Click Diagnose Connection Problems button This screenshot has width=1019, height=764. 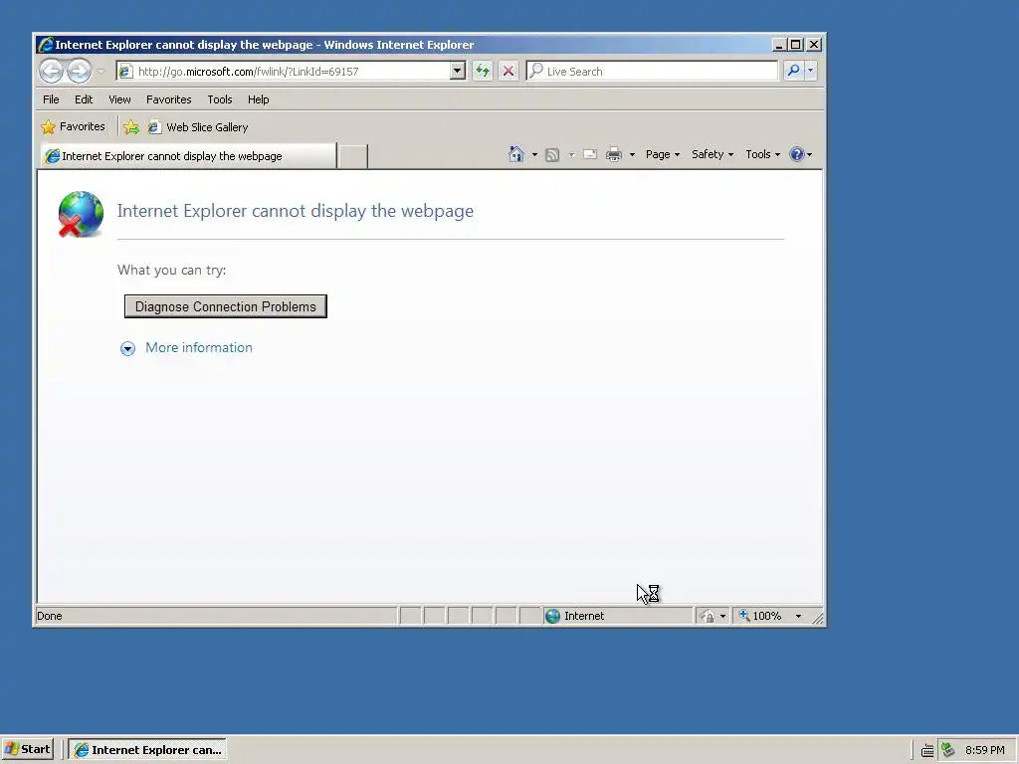click(x=226, y=306)
